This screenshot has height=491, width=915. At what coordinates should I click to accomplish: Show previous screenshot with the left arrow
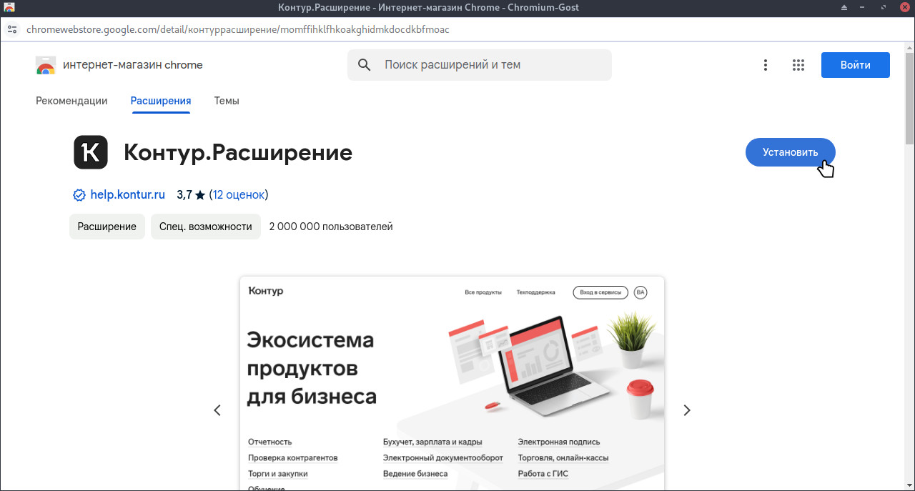tap(217, 410)
